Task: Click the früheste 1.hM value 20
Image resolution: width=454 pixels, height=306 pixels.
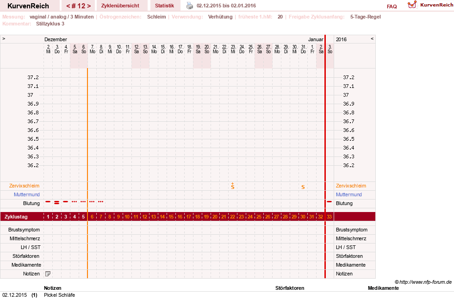Action: tap(280, 17)
